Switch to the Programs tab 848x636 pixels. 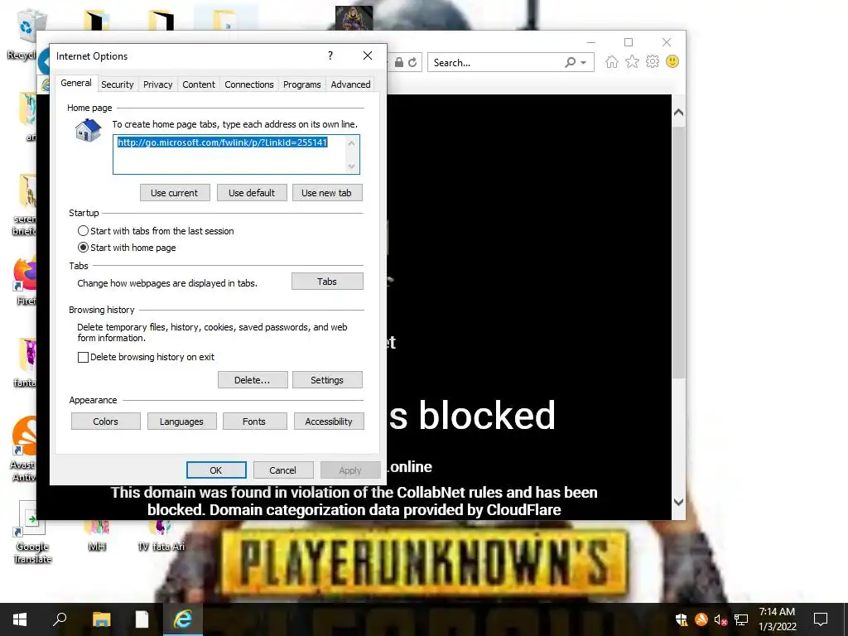click(301, 84)
